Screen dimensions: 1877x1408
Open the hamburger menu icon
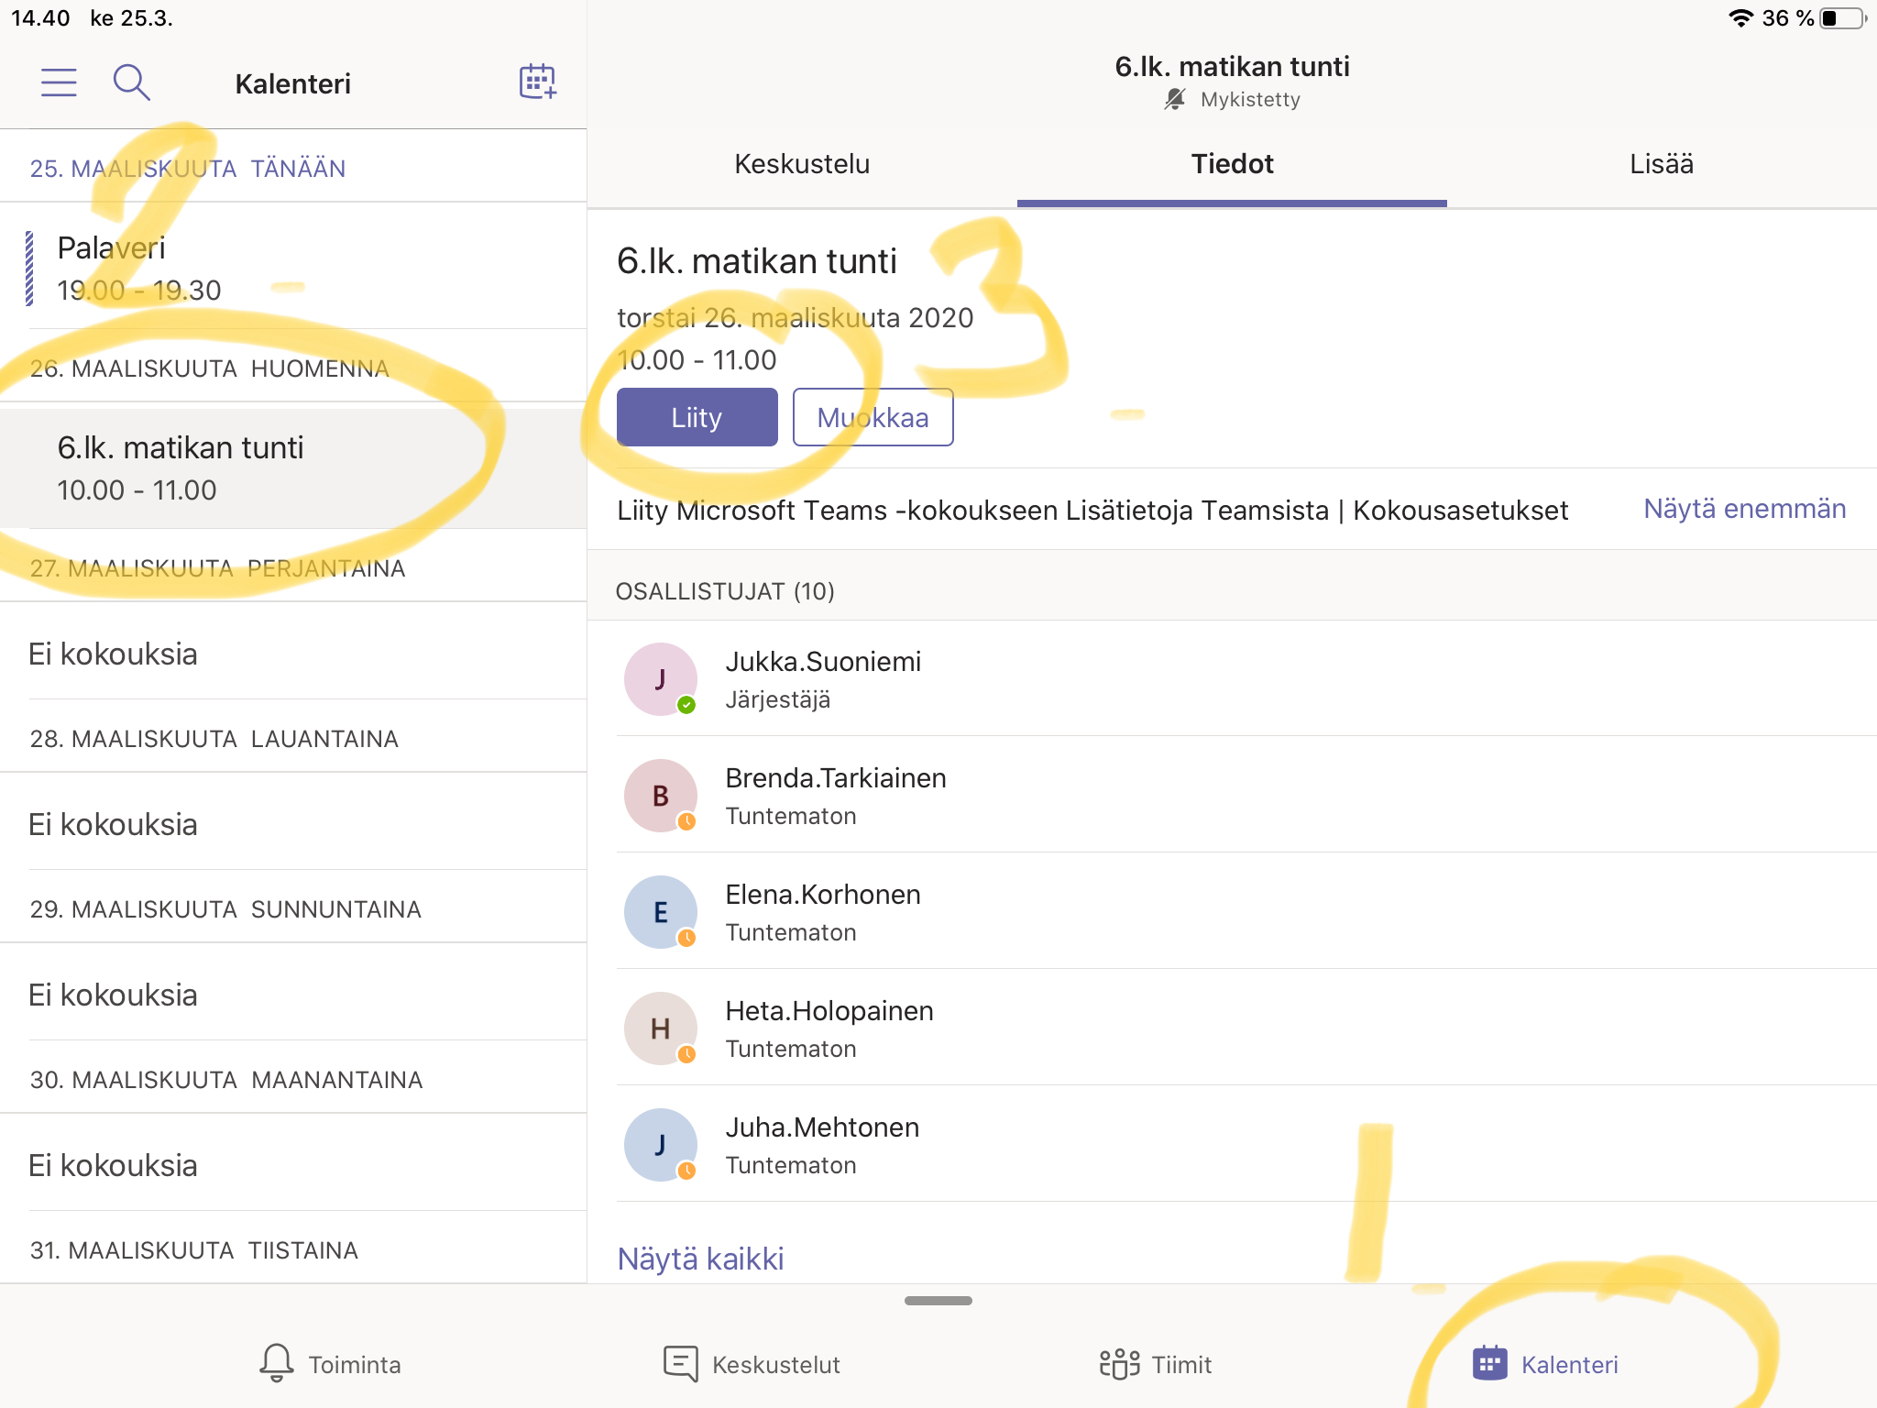pyautogui.click(x=59, y=82)
